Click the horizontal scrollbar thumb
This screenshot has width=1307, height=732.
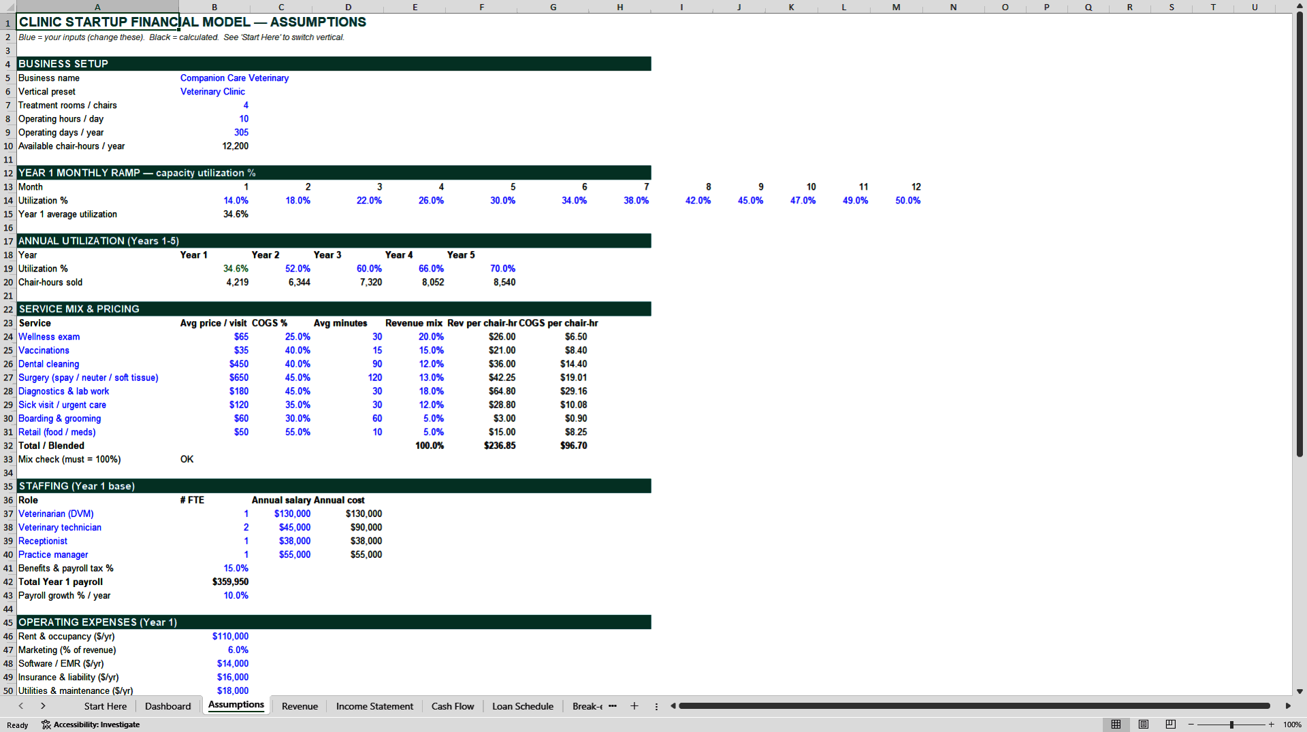(x=975, y=706)
